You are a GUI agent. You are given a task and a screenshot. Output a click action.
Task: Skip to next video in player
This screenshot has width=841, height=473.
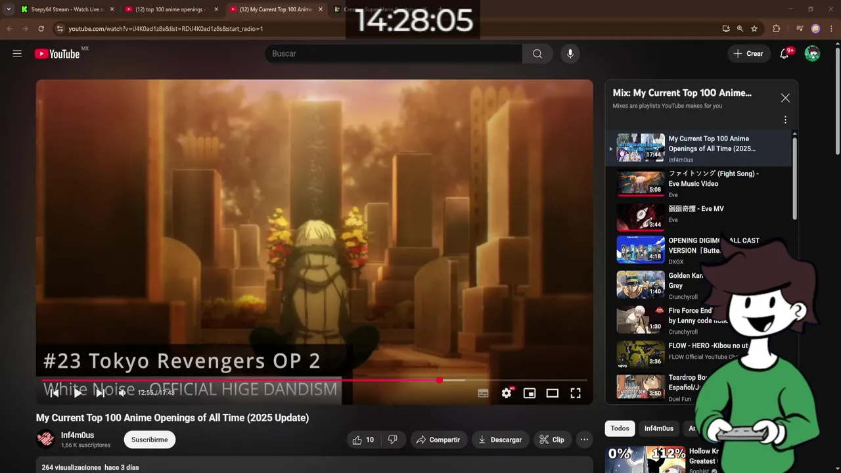(100, 393)
